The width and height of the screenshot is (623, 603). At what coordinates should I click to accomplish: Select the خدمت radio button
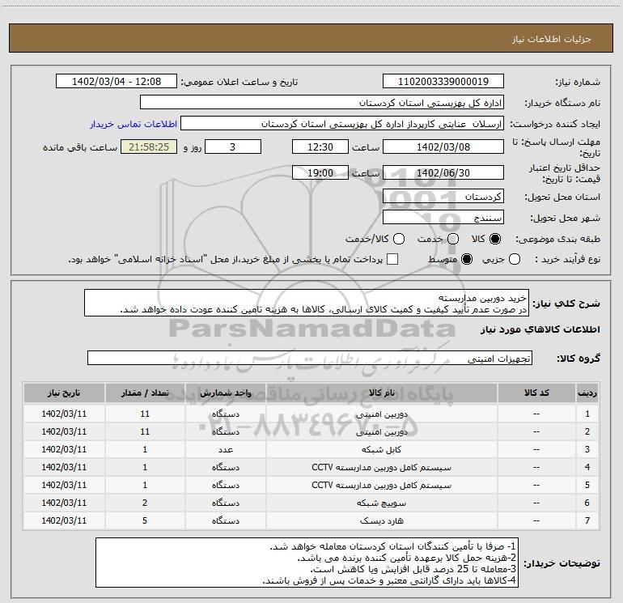click(x=453, y=239)
